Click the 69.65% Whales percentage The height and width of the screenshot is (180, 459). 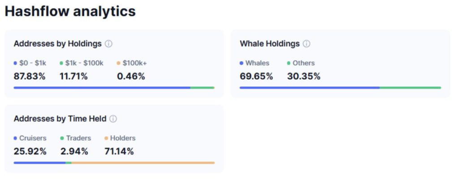[x=256, y=77]
